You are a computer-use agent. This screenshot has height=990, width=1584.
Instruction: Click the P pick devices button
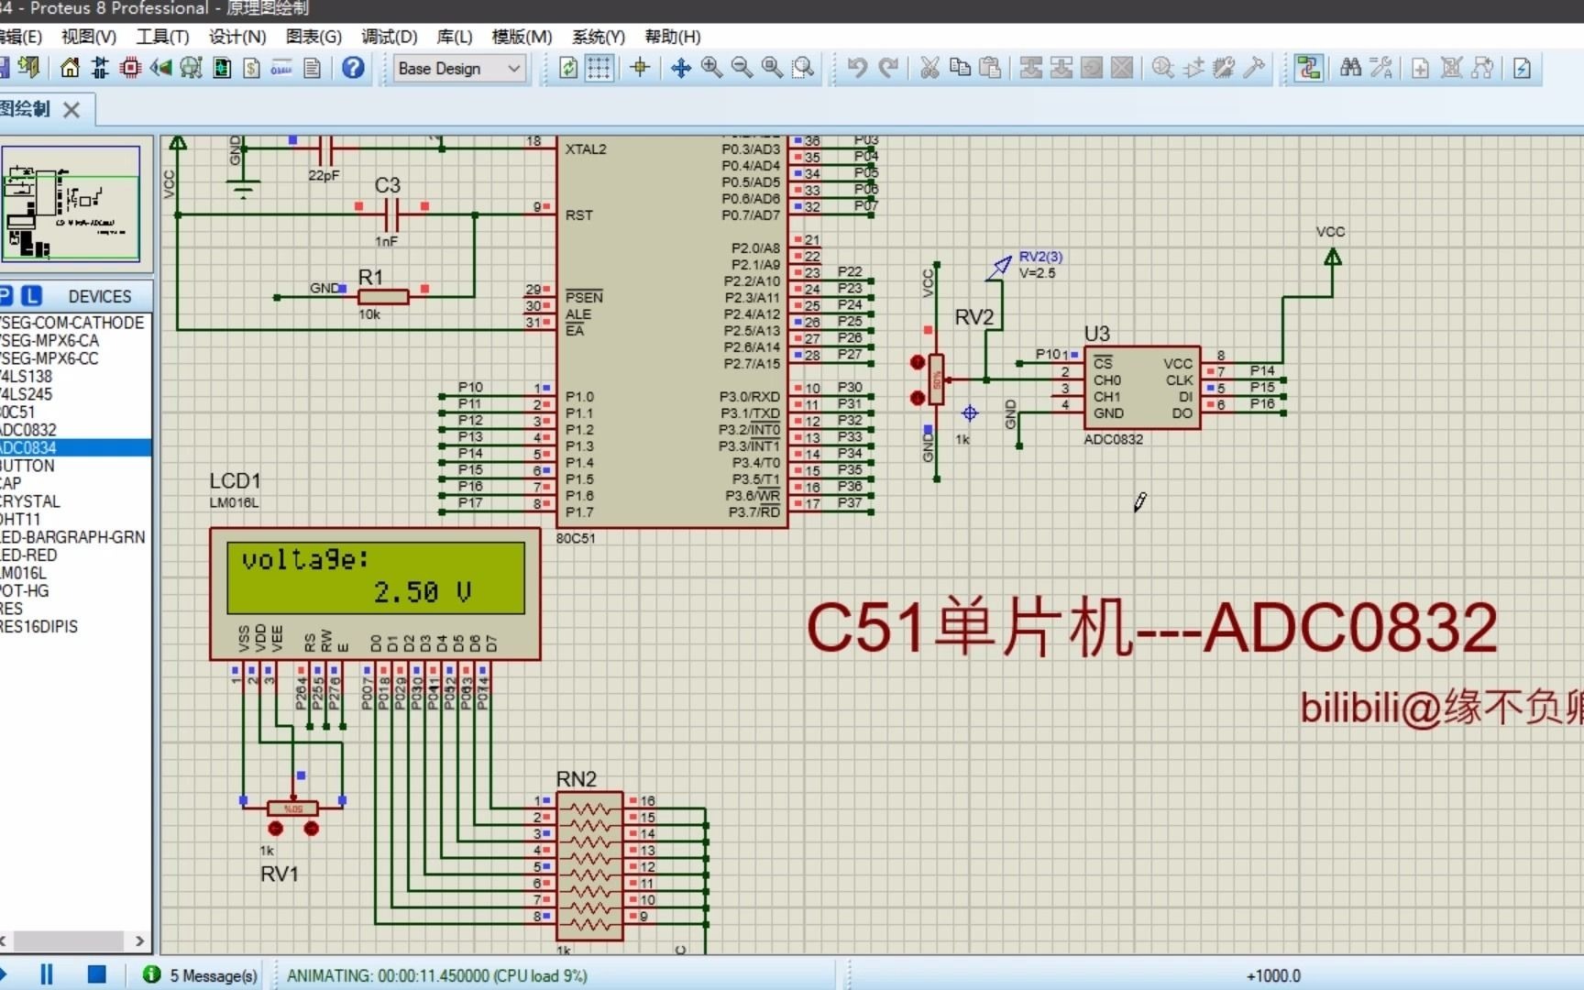click(5, 295)
